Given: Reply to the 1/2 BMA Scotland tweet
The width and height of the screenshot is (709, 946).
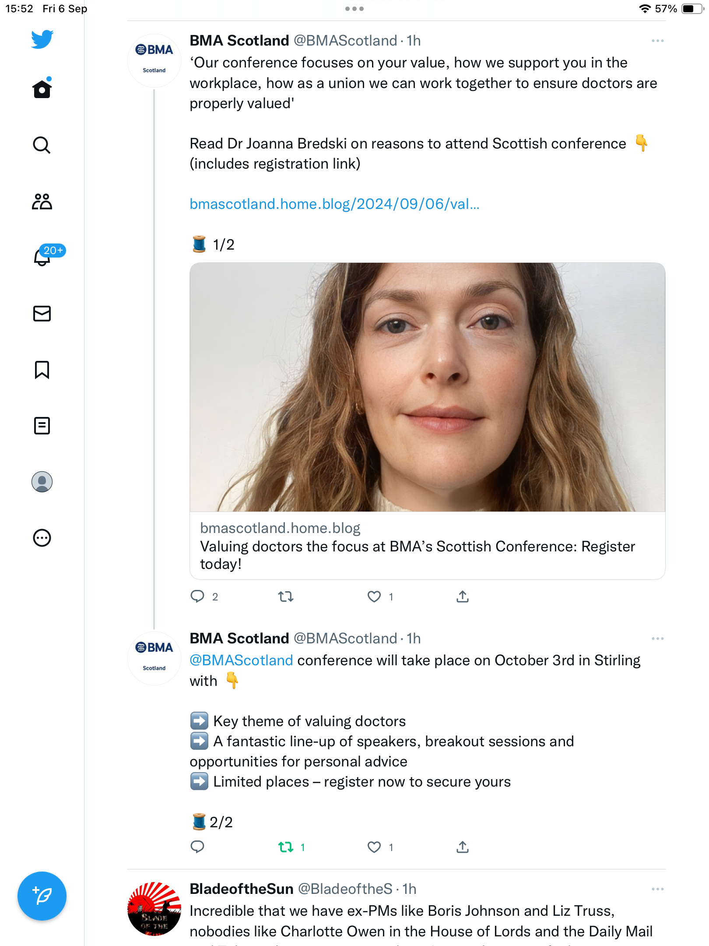Looking at the screenshot, I should pyautogui.click(x=198, y=597).
